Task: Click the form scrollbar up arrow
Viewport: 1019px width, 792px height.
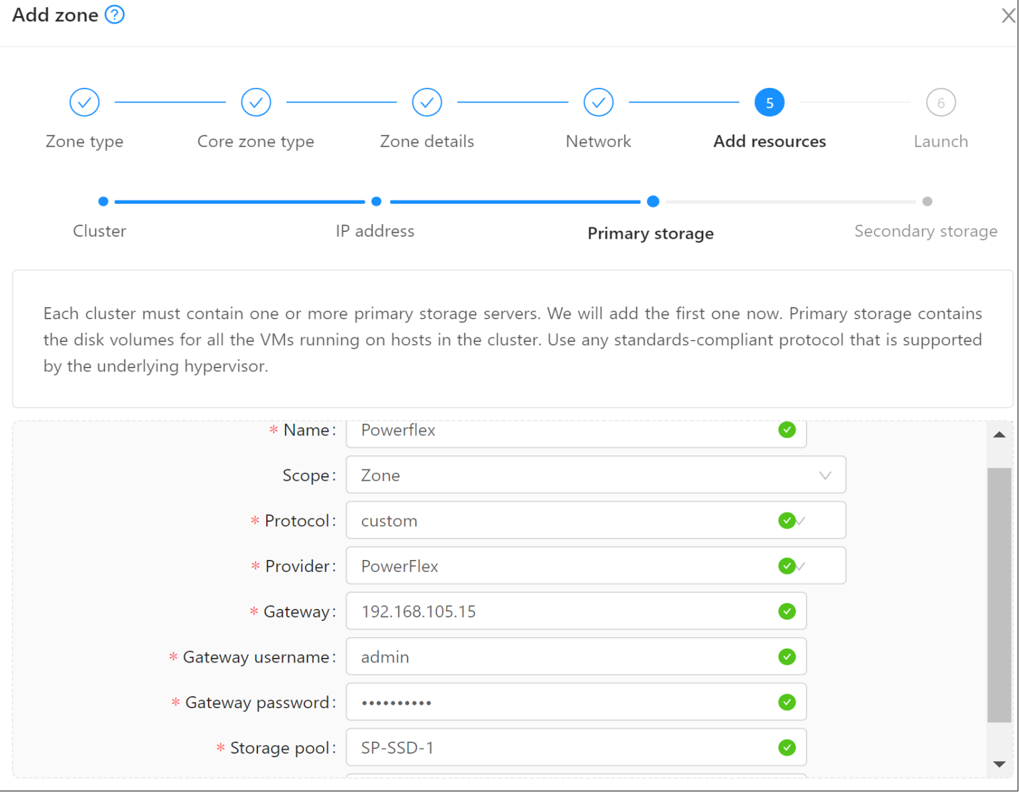Action: pos(999,435)
